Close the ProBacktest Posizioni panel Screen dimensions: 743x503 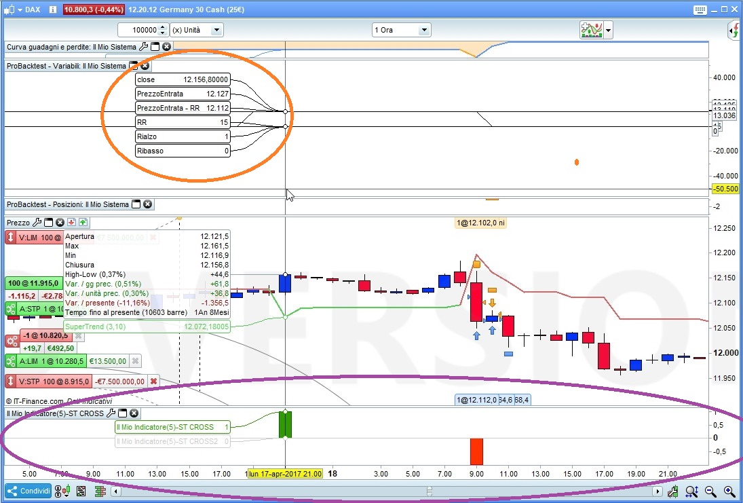(148, 204)
